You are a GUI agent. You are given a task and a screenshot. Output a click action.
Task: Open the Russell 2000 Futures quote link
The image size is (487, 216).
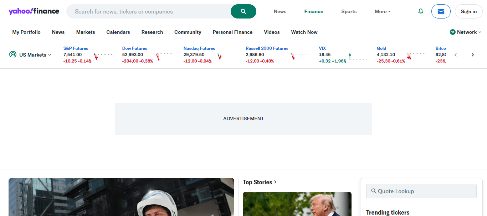point(267,48)
